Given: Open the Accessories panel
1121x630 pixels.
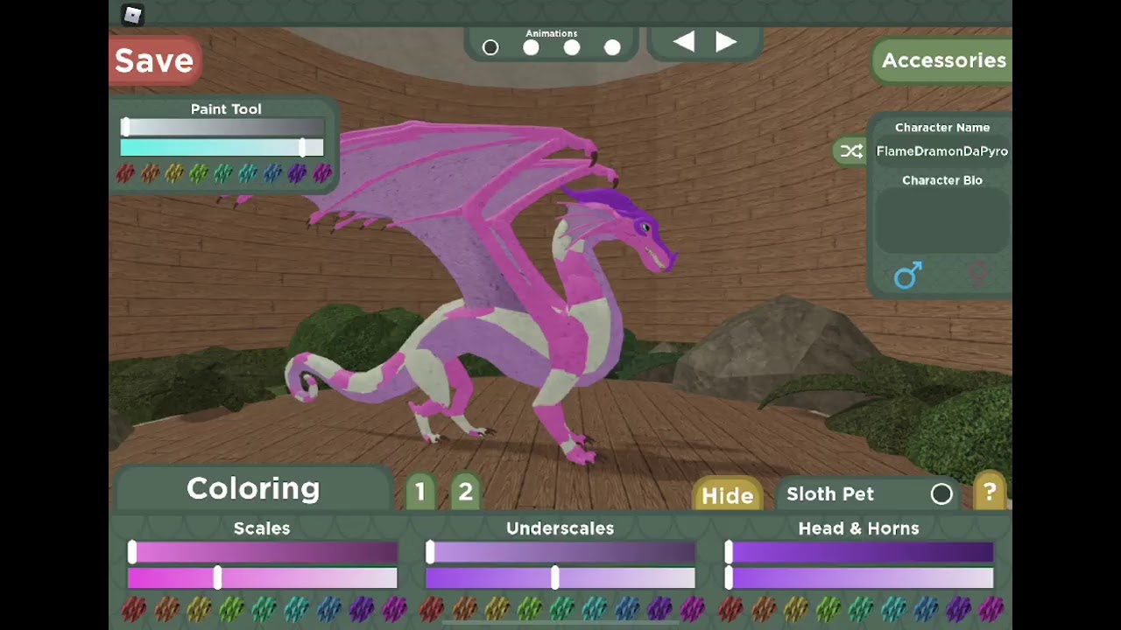Looking at the screenshot, I should pyautogui.click(x=943, y=60).
